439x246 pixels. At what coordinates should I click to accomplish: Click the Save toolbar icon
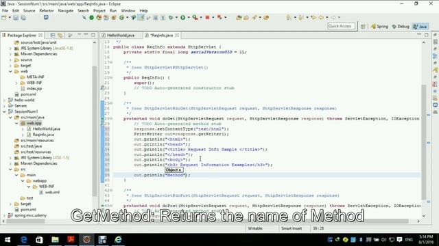coord(16,18)
